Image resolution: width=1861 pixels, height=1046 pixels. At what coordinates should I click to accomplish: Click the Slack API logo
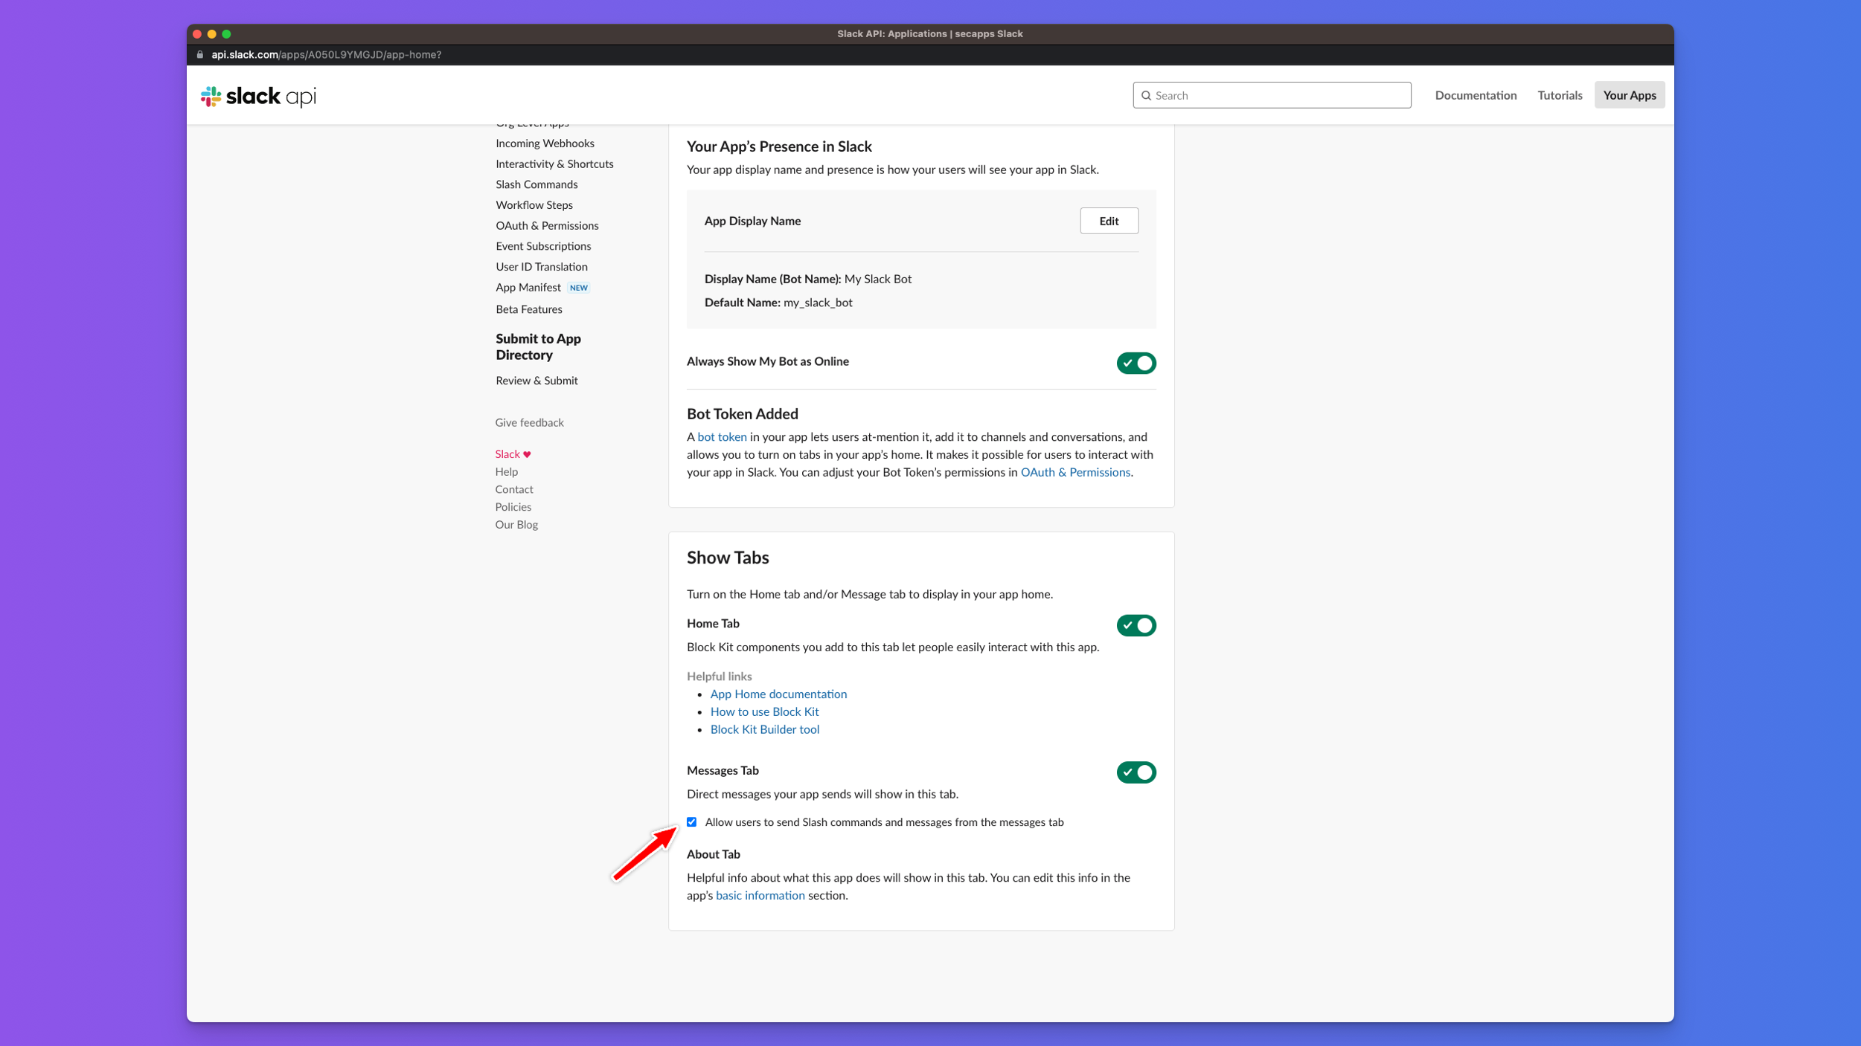[258, 96]
